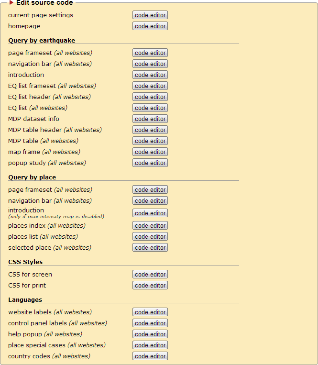Edit CSS for screen styles
The height and width of the screenshot is (365, 318).
pos(150,275)
